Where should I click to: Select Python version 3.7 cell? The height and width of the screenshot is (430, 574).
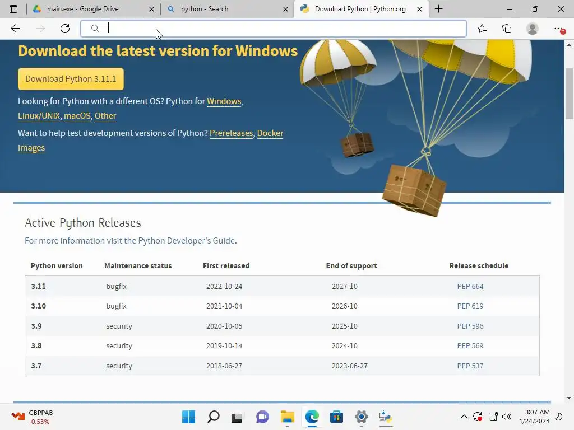[x=36, y=366]
